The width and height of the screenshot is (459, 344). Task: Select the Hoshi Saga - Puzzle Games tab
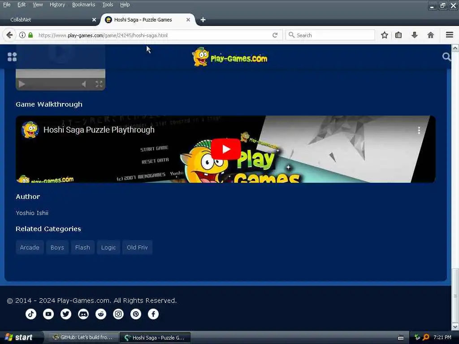[x=147, y=20]
